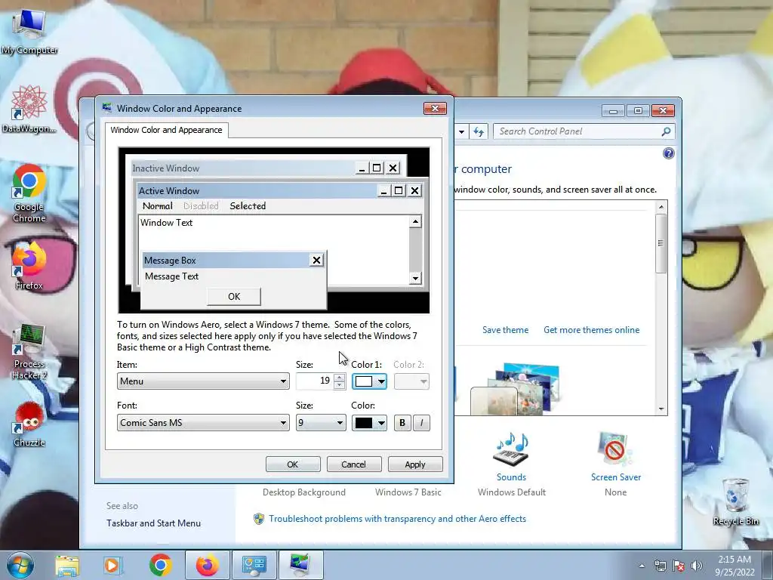Switch to Control Panel taskbar button
Screen dimensions: 773x580
point(254,565)
